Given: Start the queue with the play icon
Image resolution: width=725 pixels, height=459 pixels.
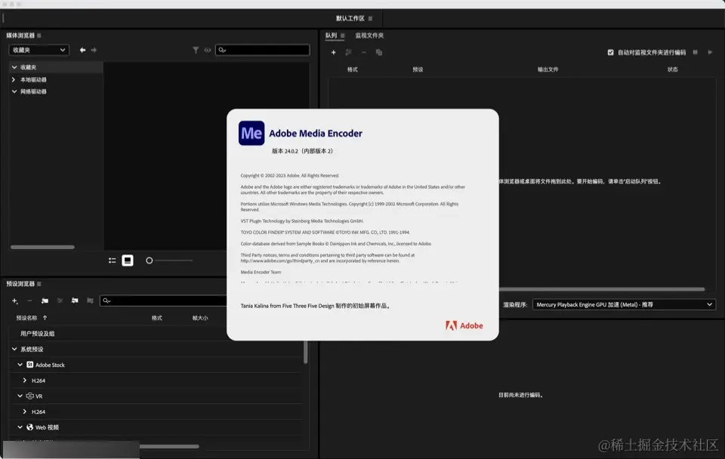Looking at the screenshot, I should click(710, 53).
